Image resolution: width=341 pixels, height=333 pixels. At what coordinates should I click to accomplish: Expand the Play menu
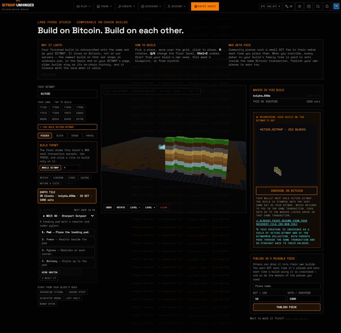(83, 7)
